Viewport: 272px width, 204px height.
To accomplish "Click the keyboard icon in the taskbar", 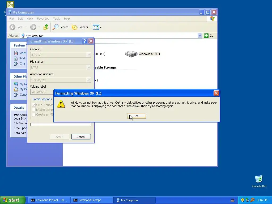I will tap(233, 200).
